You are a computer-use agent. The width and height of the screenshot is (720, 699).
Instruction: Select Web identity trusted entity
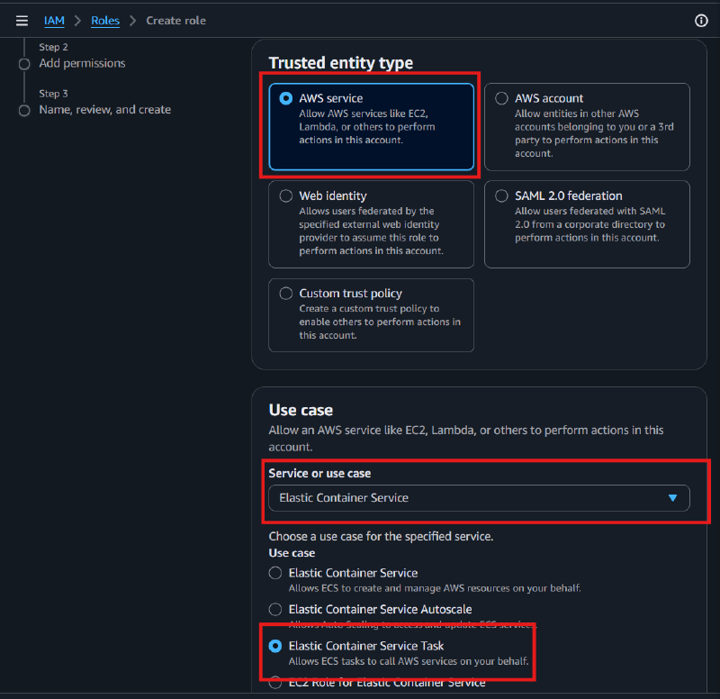371,224
